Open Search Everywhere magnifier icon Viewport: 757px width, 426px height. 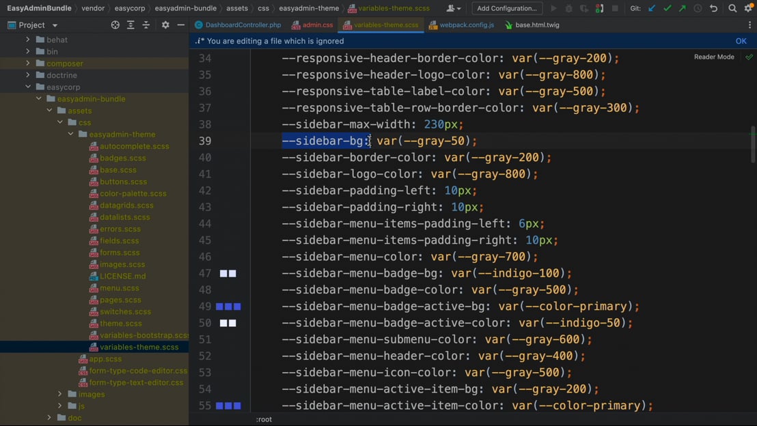pos(732,8)
